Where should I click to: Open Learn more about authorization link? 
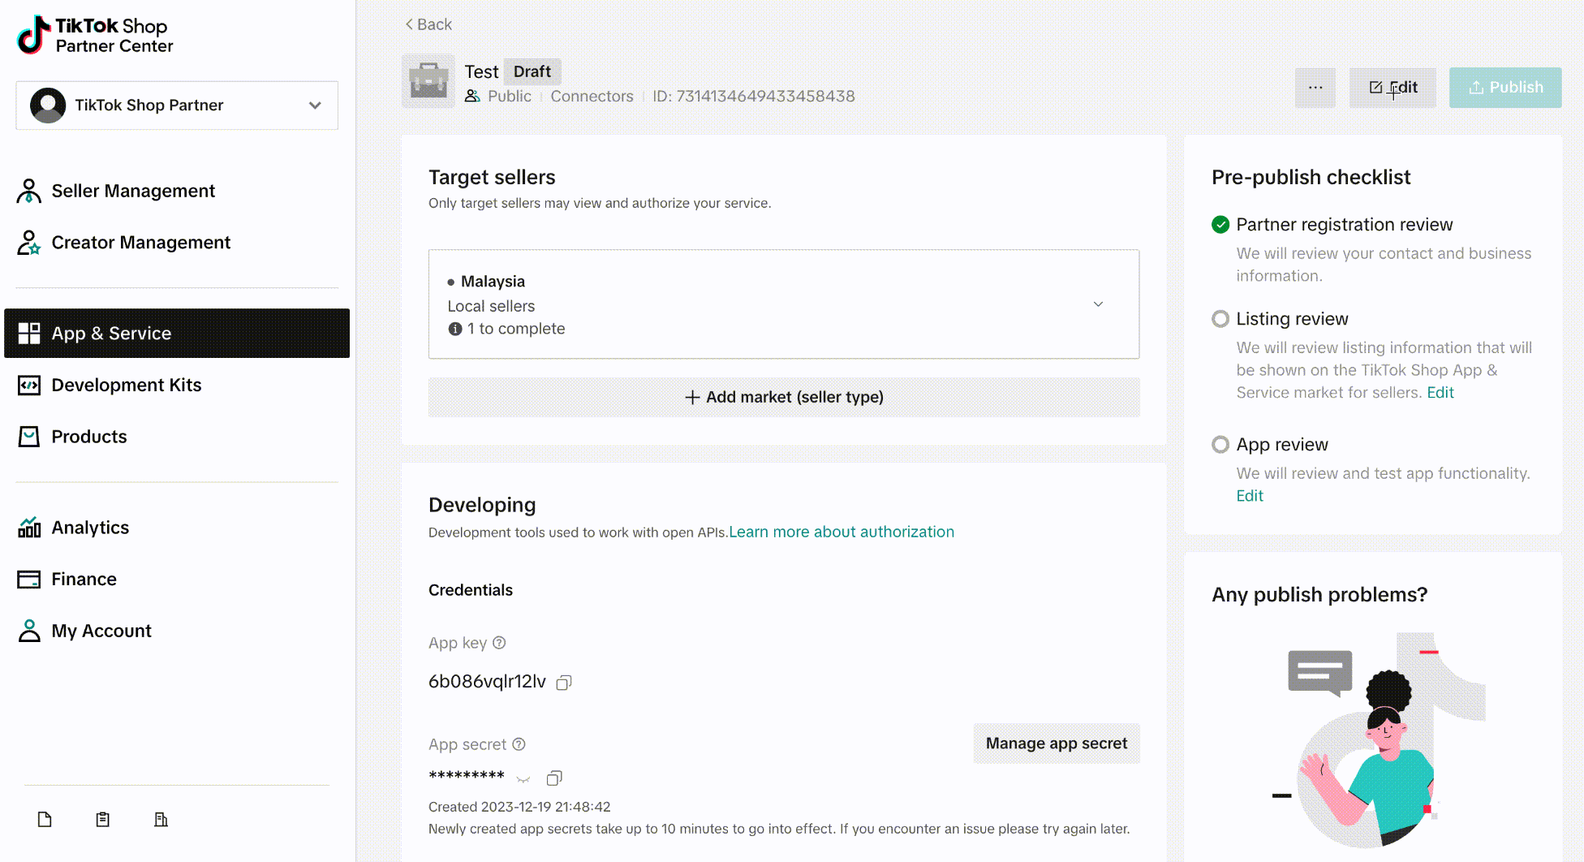[841, 532]
